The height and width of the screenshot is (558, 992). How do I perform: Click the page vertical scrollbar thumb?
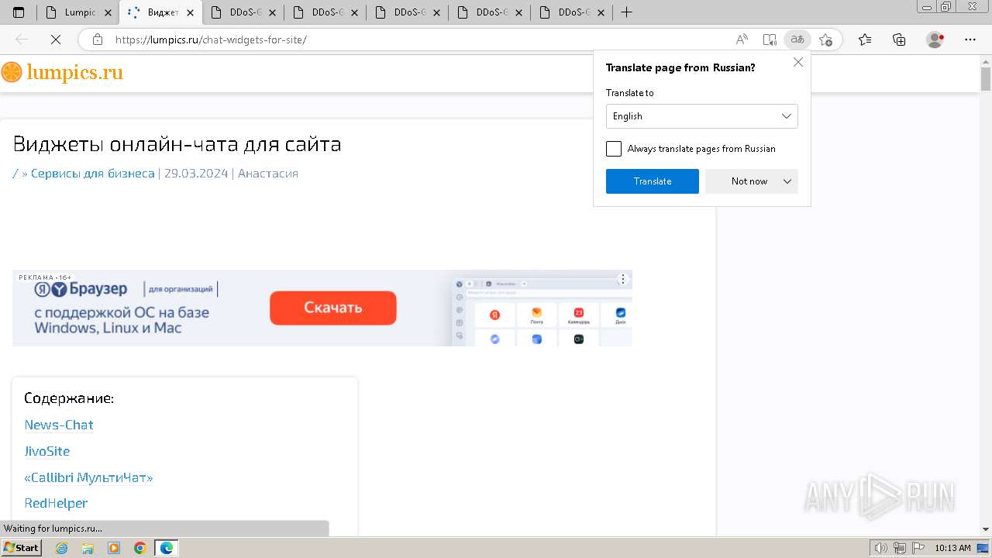coord(986,79)
